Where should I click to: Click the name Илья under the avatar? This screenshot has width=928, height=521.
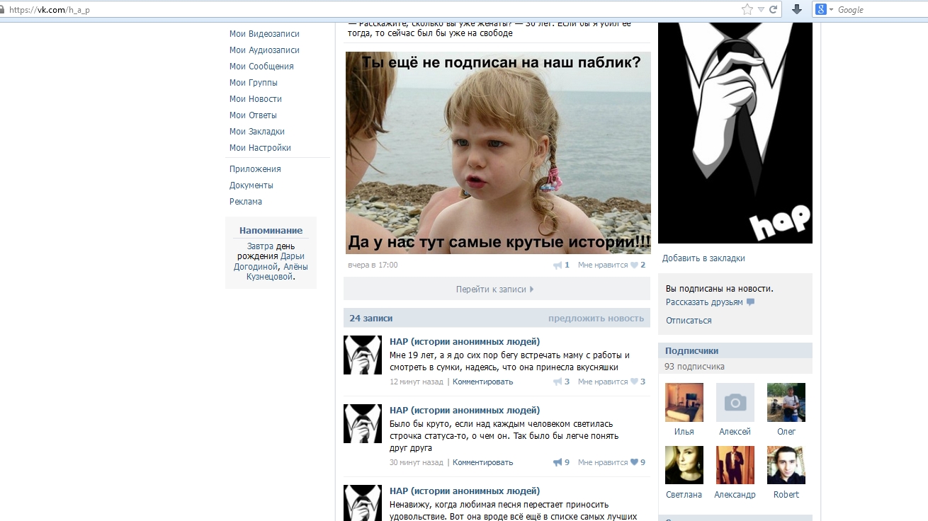[684, 432]
